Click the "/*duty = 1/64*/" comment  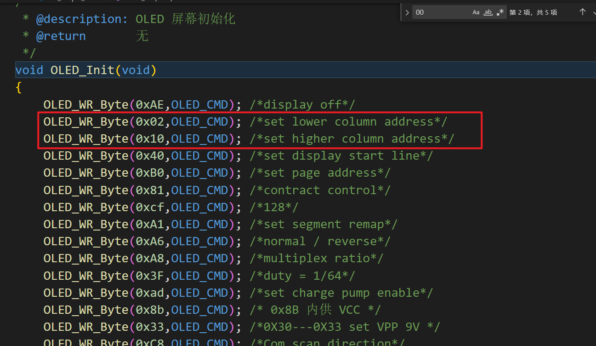(x=302, y=276)
